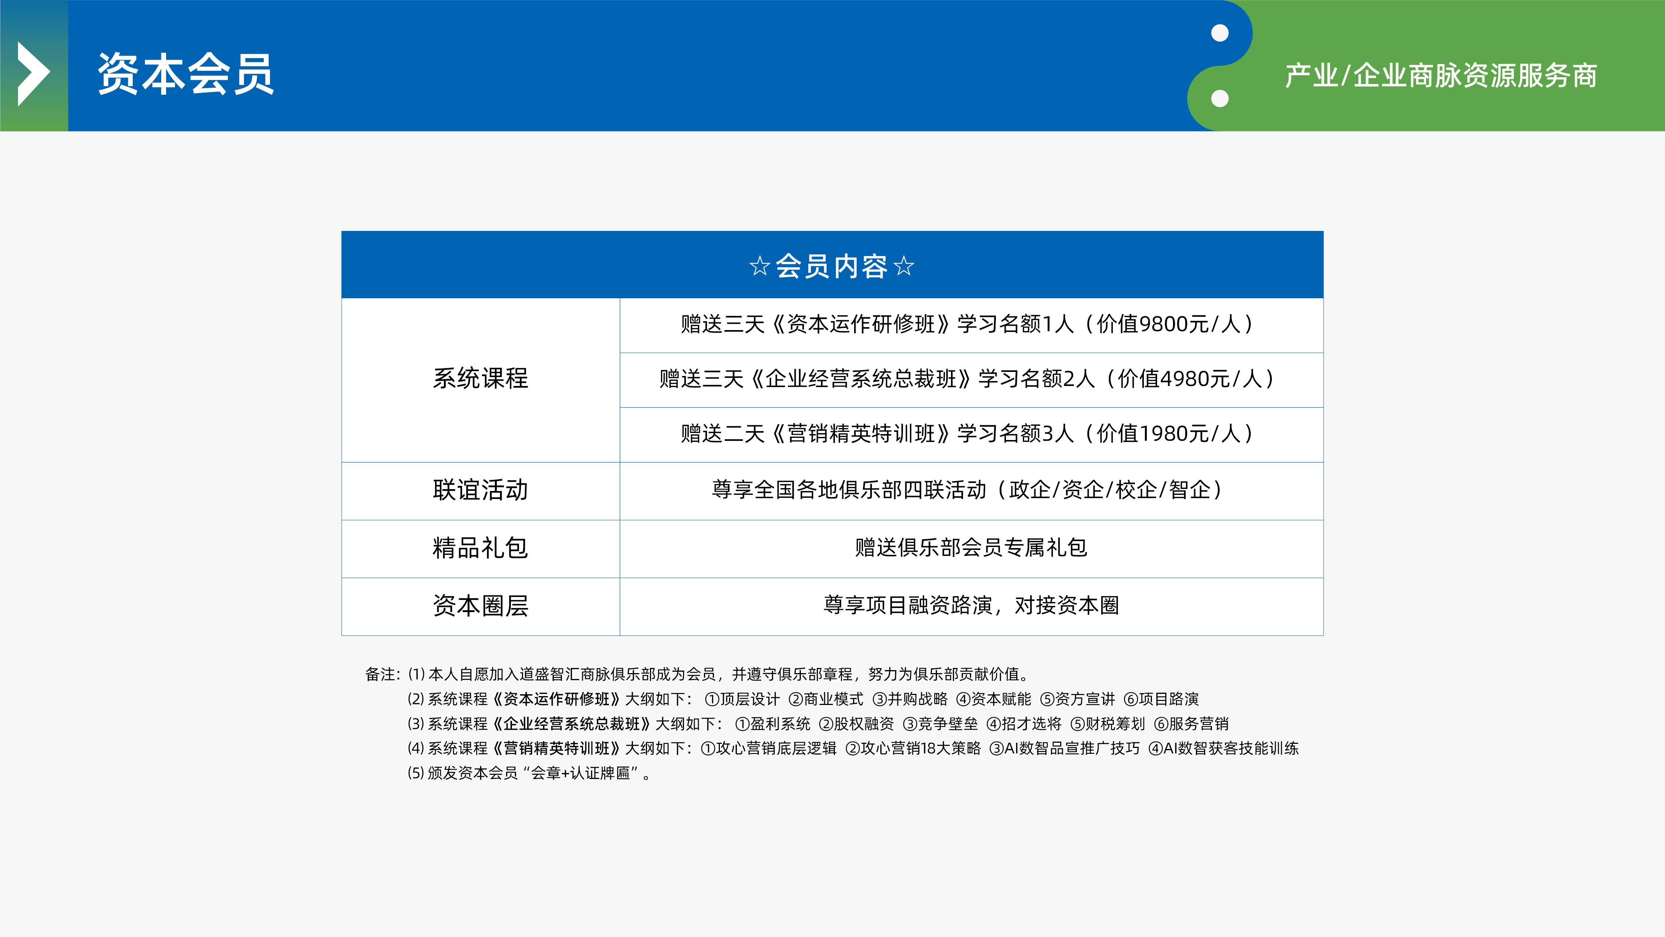Image resolution: width=1665 pixels, height=937 pixels.
Task: Click the 赠送俱乐部会员专属礼包 cell
Action: pos(971,548)
